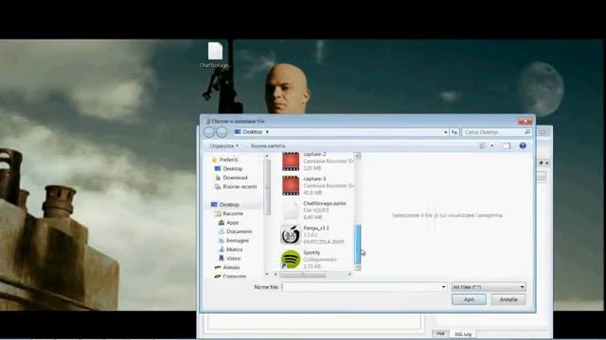The width and height of the screenshot is (606, 340).
Task: Click the Apri button
Action: (x=469, y=299)
